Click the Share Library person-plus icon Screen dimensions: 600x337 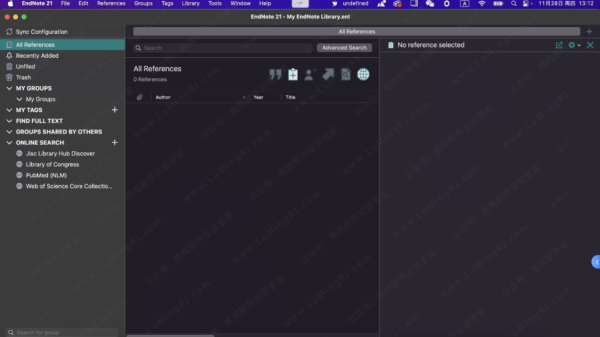[x=311, y=75]
